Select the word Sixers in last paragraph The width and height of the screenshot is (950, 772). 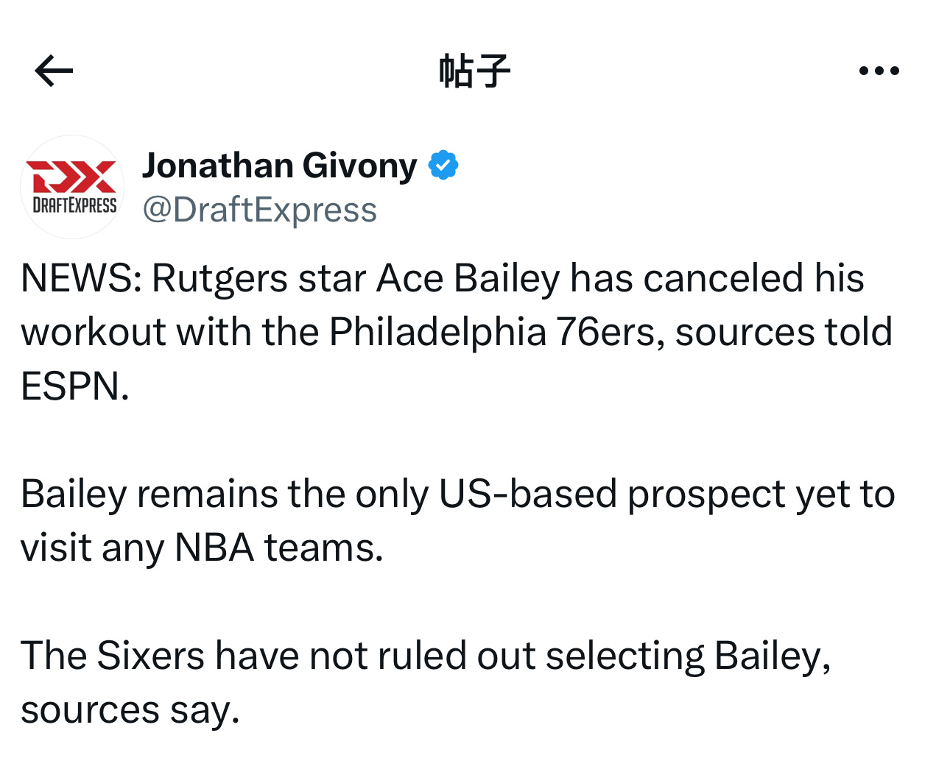[x=151, y=656]
